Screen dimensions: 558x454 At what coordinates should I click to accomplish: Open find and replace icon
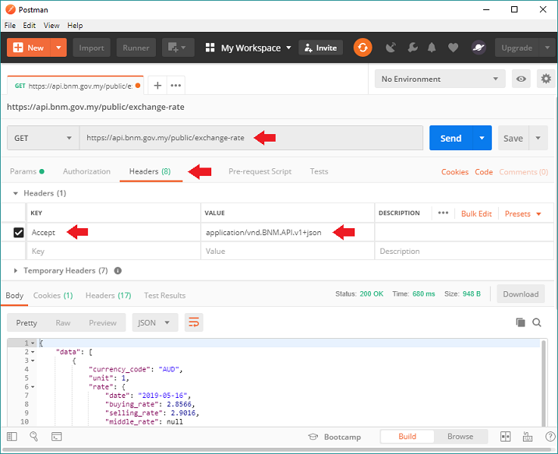(x=34, y=437)
